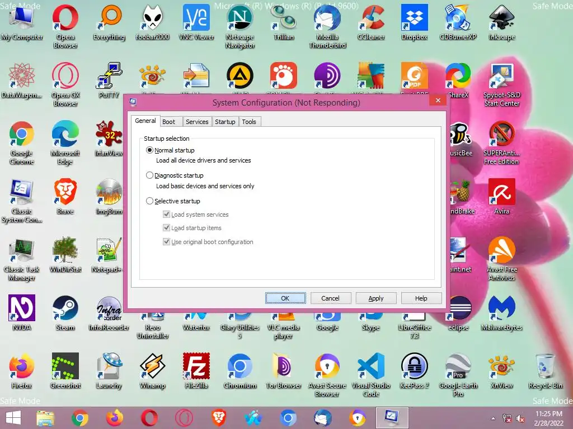This screenshot has height=429, width=573.
Task: Select CDBurnerXP desktop icon
Action: coord(458,22)
